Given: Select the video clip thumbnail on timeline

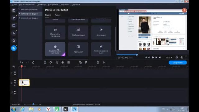Looking at the screenshot, I should click(24, 83).
